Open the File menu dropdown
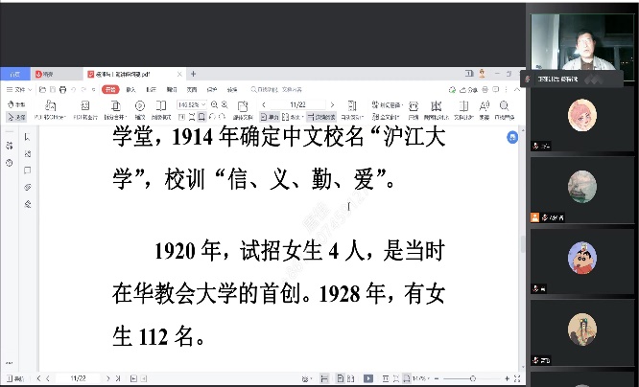The width and height of the screenshot is (639, 387). [x=19, y=89]
